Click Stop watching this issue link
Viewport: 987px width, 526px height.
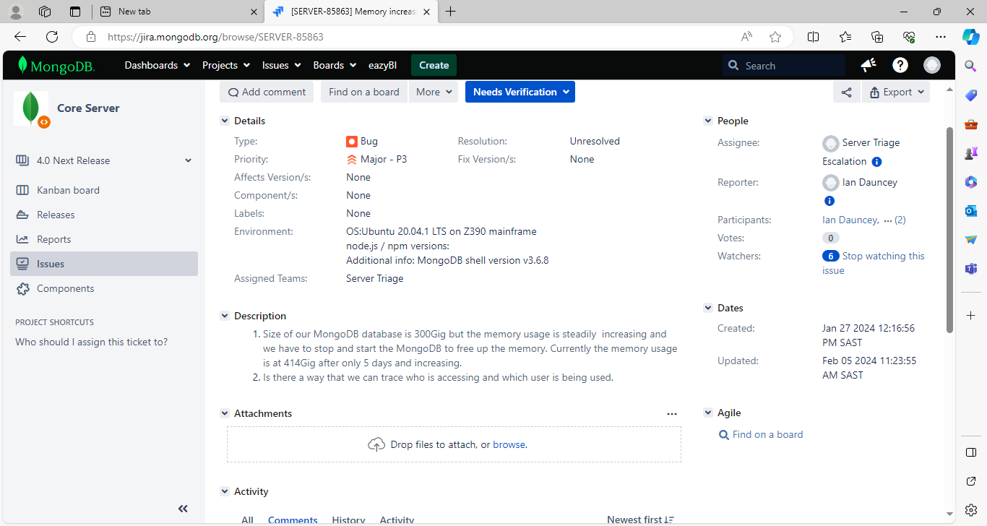coord(883,256)
